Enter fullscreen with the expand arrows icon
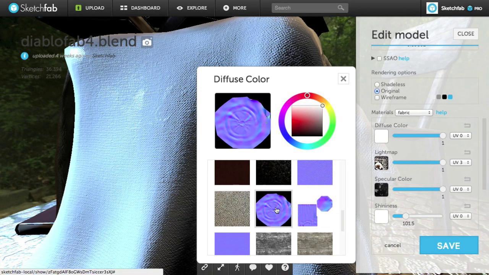This screenshot has width=489, height=275. click(x=221, y=267)
